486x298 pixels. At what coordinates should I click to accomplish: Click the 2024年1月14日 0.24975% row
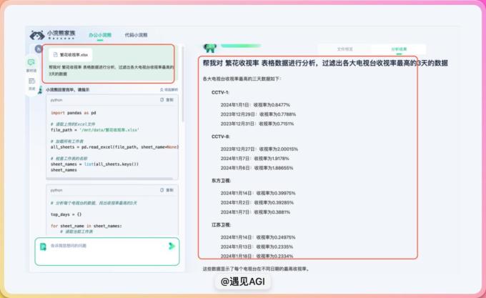258,237
